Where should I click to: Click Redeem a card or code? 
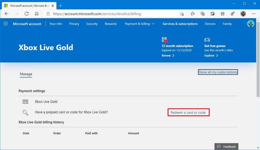pos(188,112)
